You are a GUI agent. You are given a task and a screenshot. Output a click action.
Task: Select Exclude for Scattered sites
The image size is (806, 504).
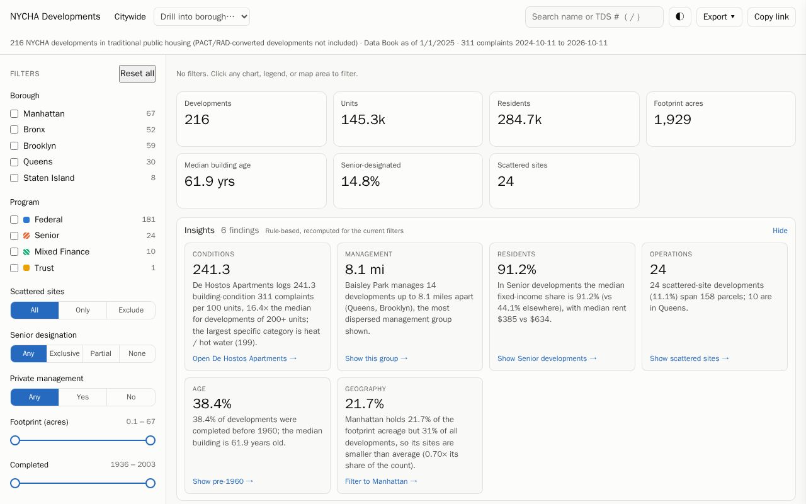(131, 310)
